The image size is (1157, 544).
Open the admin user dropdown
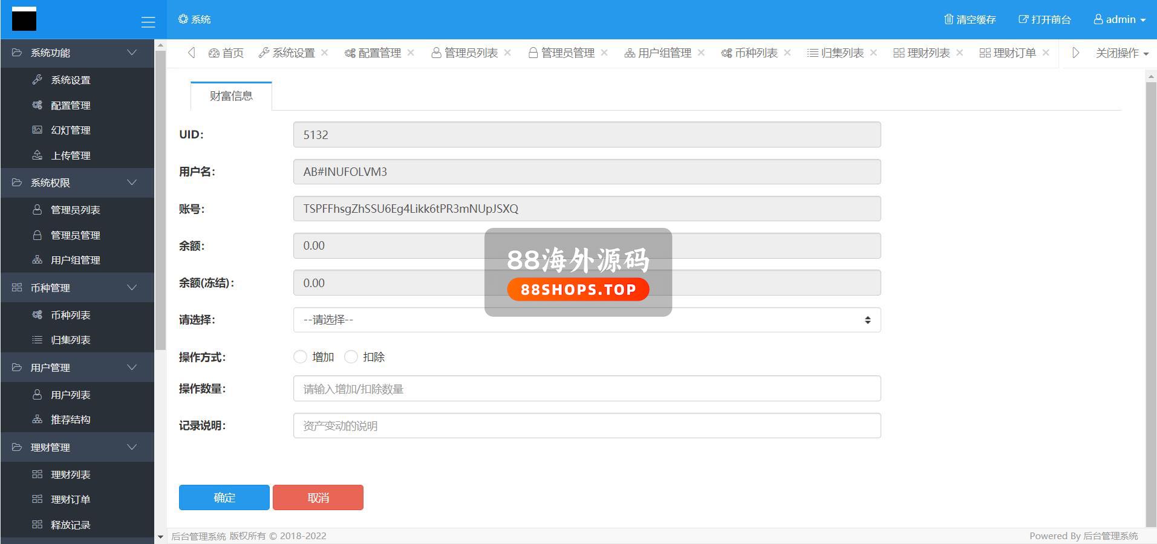tap(1120, 19)
